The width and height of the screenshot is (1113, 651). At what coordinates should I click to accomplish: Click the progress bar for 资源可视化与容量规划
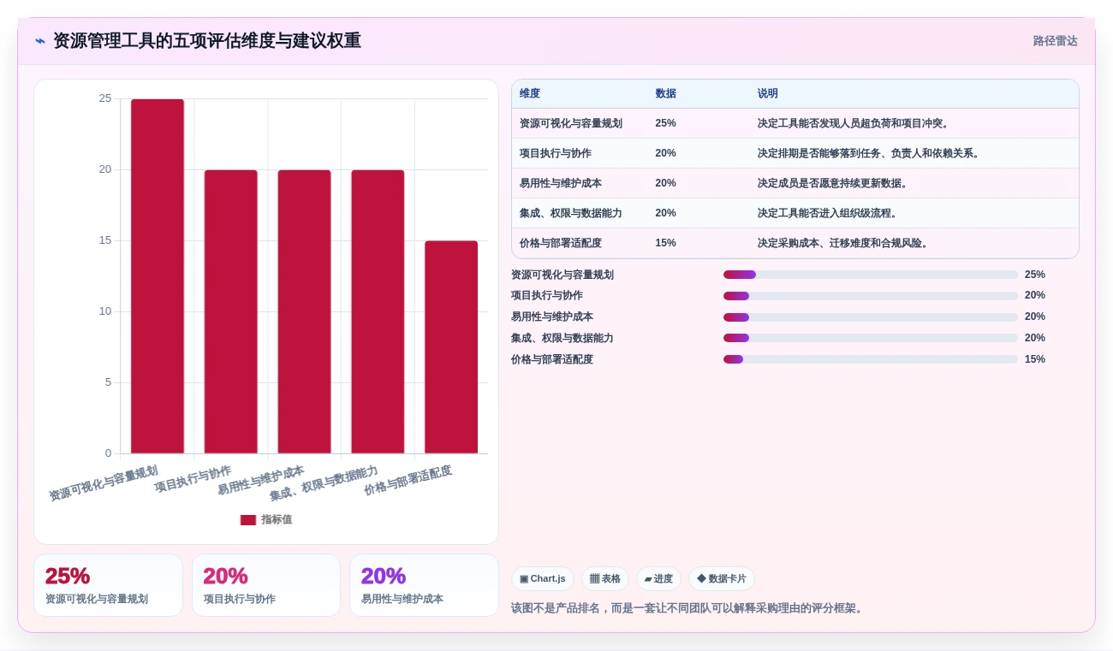pos(871,275)
